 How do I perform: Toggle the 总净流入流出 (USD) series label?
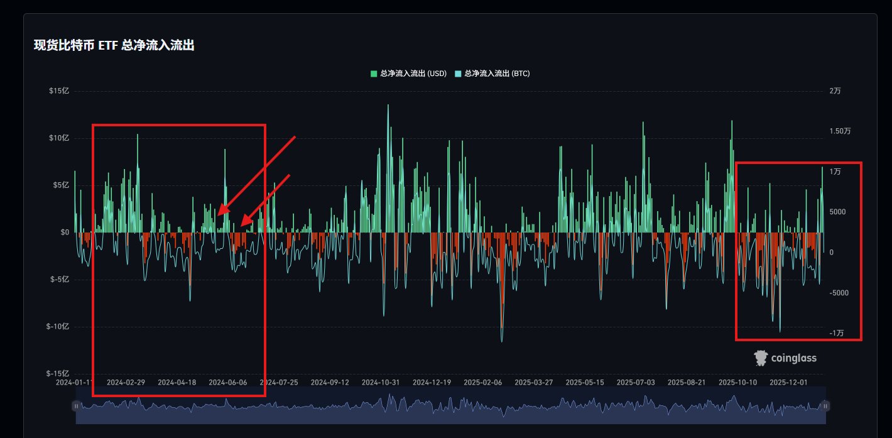[x=413, y=74]
